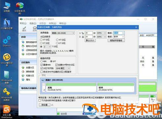The width and height of the screenshot is (162, 119).
Task: Click 属性 operation icon
Action: pos(23,80)
